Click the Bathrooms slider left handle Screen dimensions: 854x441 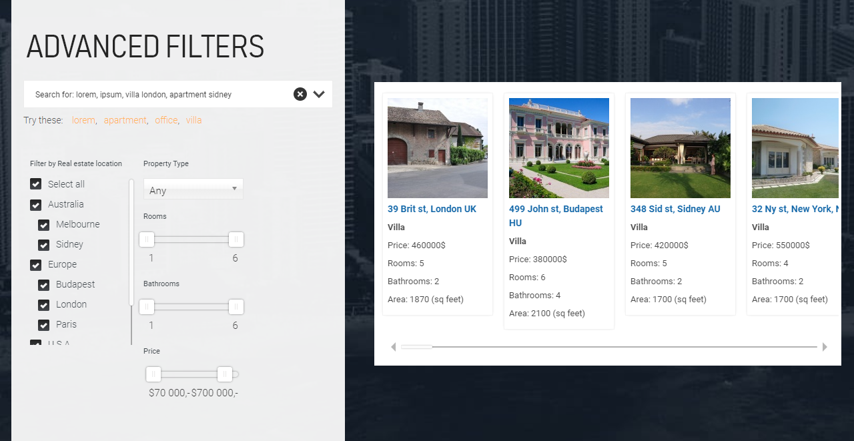147,307
